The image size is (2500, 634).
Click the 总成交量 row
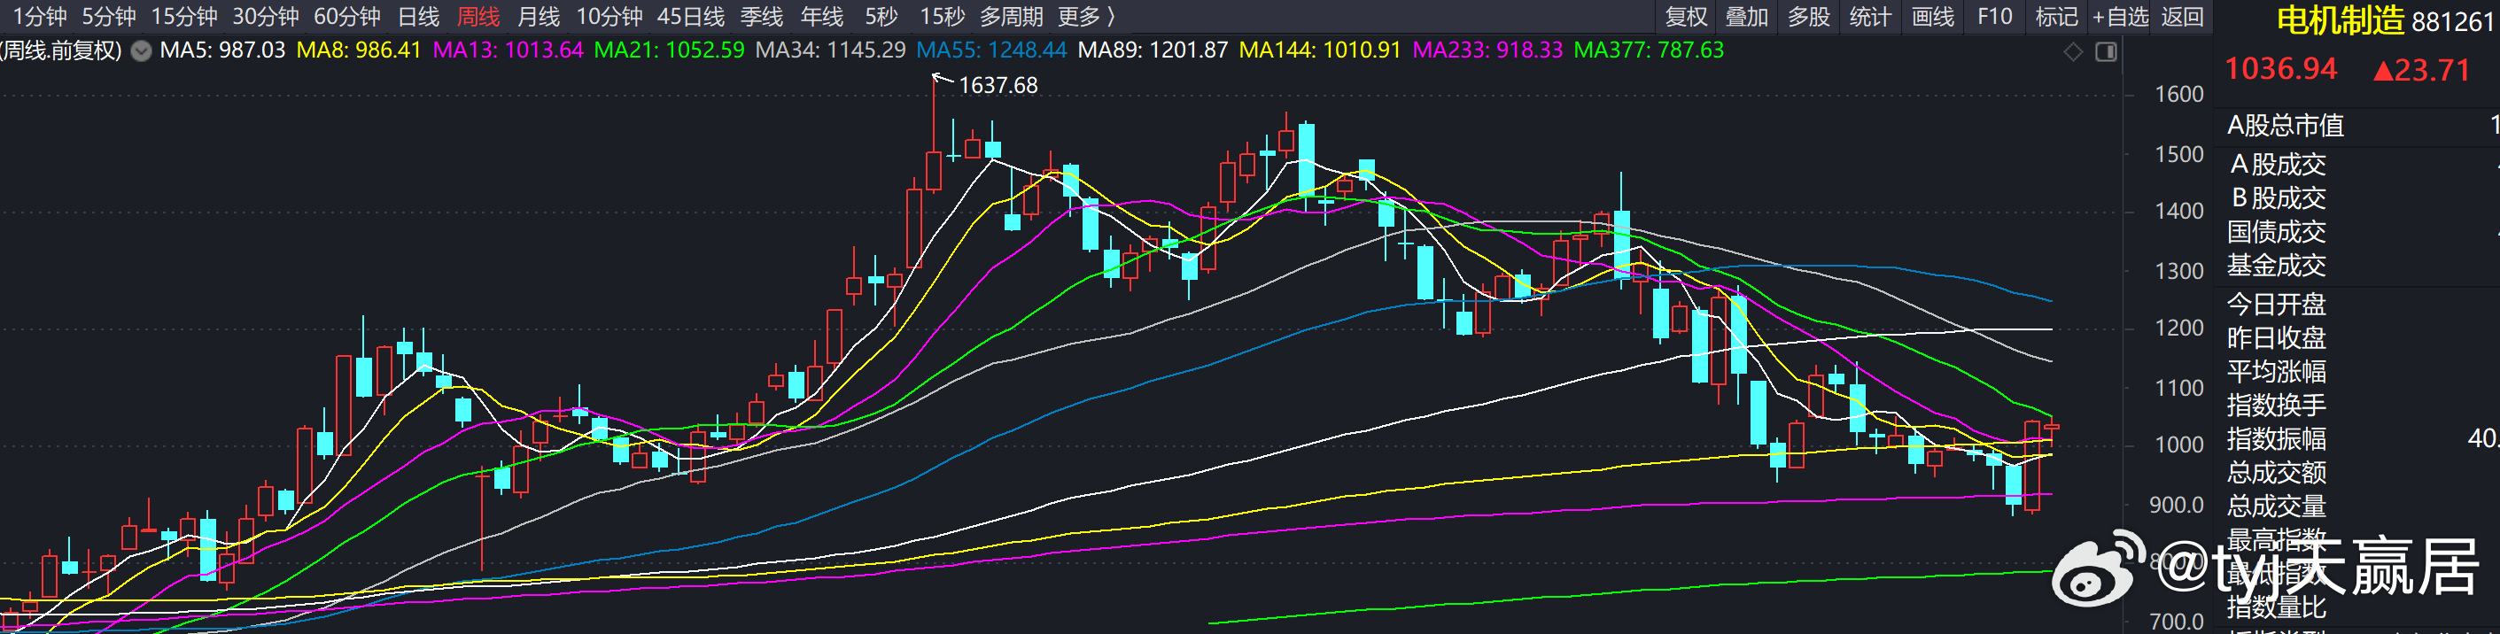(2362, 506)
